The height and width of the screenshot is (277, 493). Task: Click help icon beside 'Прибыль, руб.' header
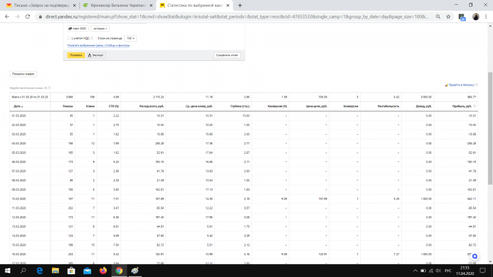click(x=475, y=106)
